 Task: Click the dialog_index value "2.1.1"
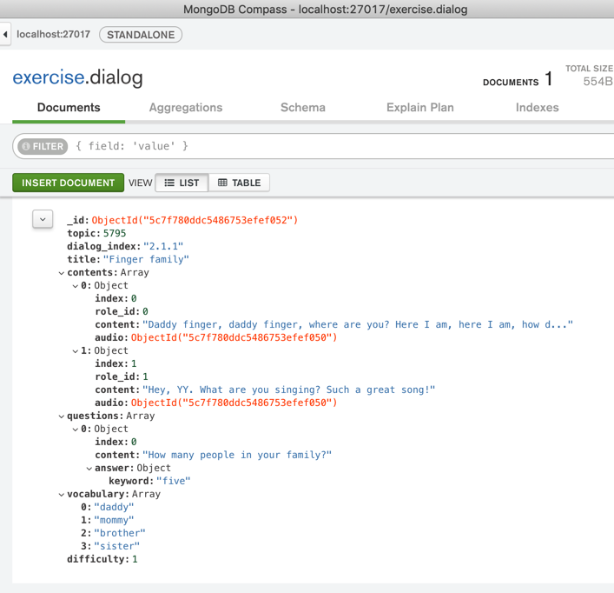click(163, 246)
